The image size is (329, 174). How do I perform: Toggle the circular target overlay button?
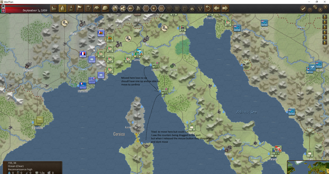(x=146, y=8)
